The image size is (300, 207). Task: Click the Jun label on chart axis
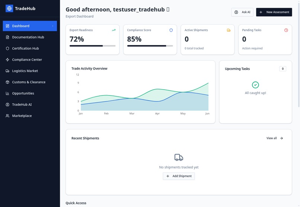pyautogui.click(x=207, y=113)
